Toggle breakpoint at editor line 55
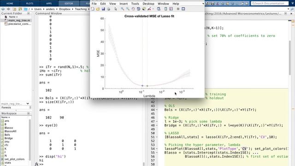Image resolution: width=295 pixels, height=166 pixels. point(157,153)
